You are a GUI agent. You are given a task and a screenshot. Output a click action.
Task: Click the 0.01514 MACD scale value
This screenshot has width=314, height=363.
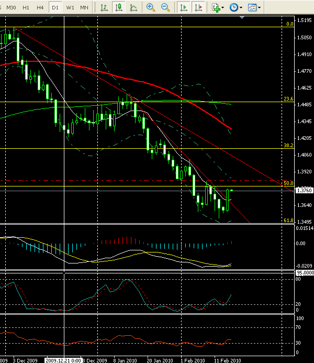[x=305, y=228]
